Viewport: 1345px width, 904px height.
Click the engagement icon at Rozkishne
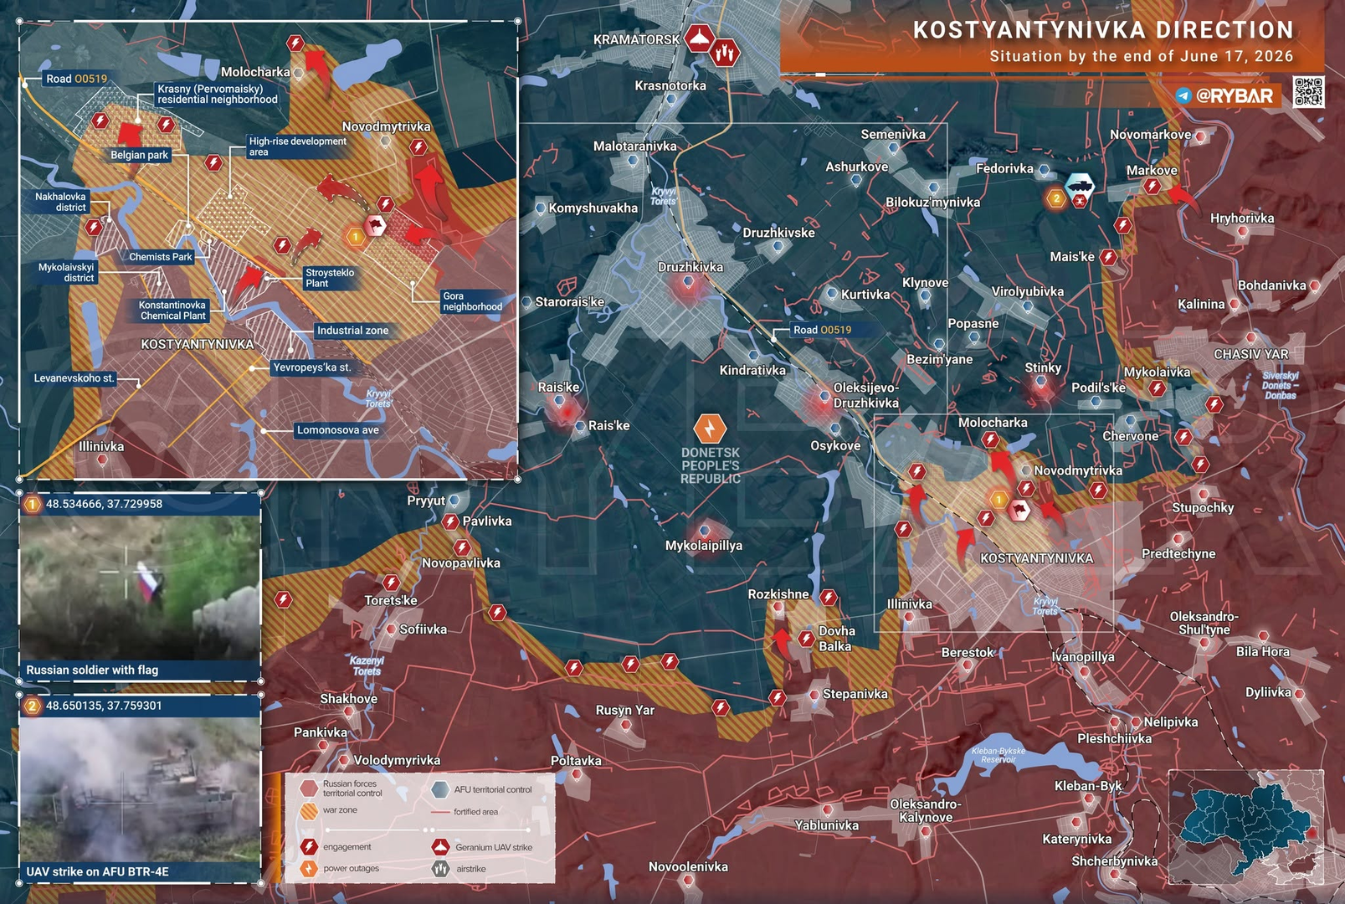[x=829, y=597]
